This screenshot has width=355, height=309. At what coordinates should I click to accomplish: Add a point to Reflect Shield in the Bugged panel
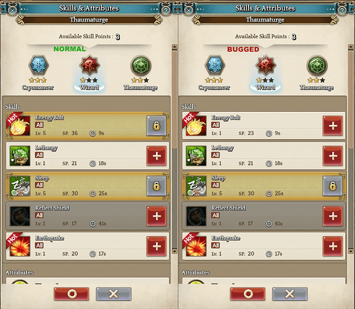[x=333, y=216]
